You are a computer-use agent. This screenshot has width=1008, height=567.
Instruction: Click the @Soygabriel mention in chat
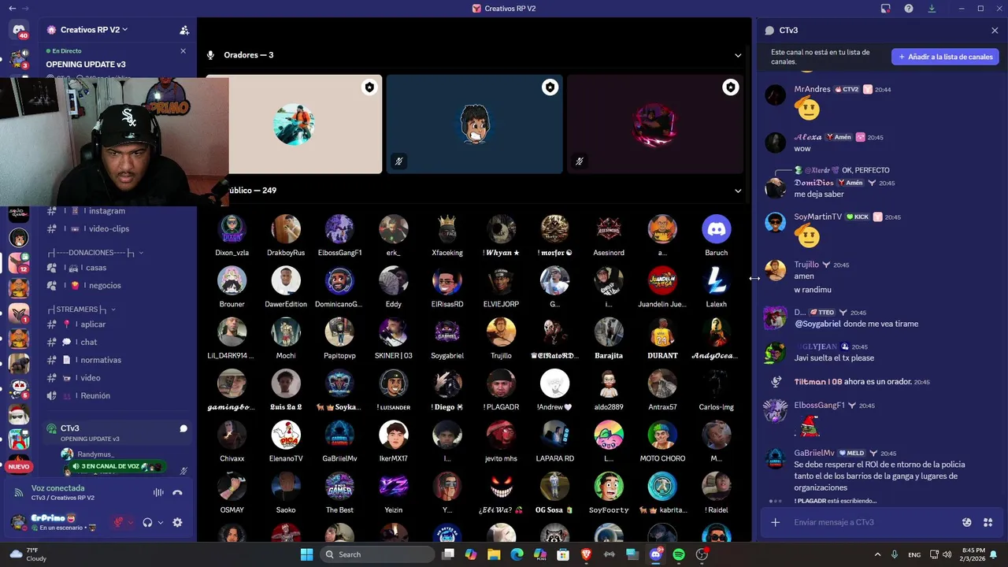click(x=817, y=324)
